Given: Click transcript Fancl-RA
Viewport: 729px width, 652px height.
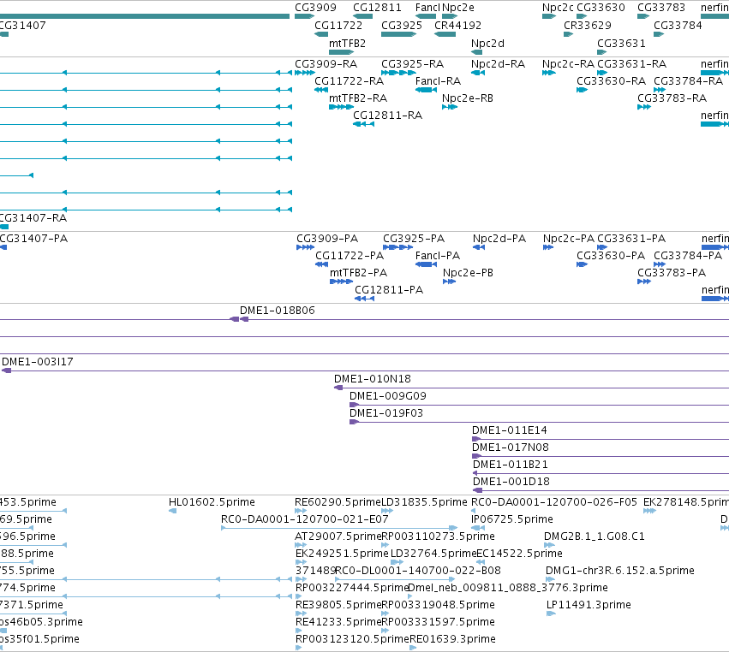Looking at the screenshot, I should pyautogui.click(x=438, y=81).
